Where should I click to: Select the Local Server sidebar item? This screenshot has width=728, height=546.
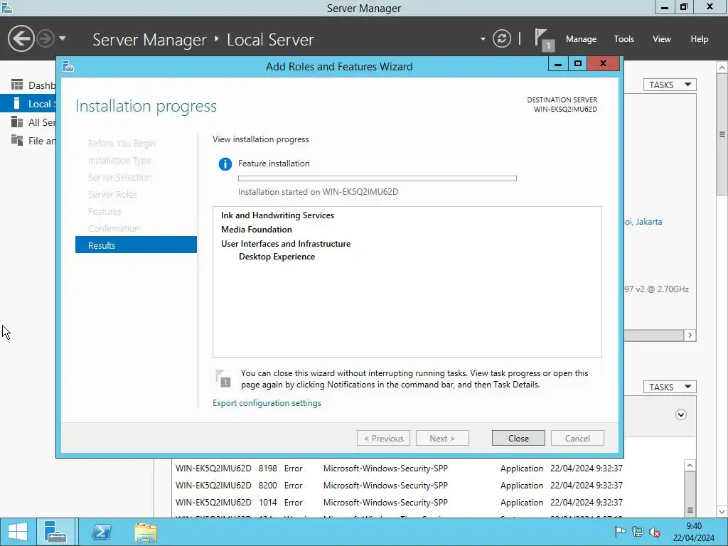point(28,104)
